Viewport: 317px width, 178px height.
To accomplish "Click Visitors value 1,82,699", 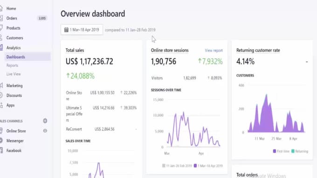I will coord(190,78).
